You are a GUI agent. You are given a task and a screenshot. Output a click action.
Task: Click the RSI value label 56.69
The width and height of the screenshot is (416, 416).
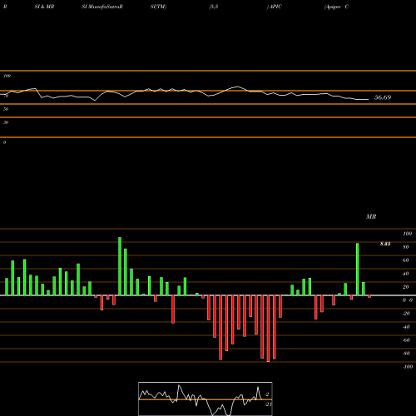coord(383,97)
